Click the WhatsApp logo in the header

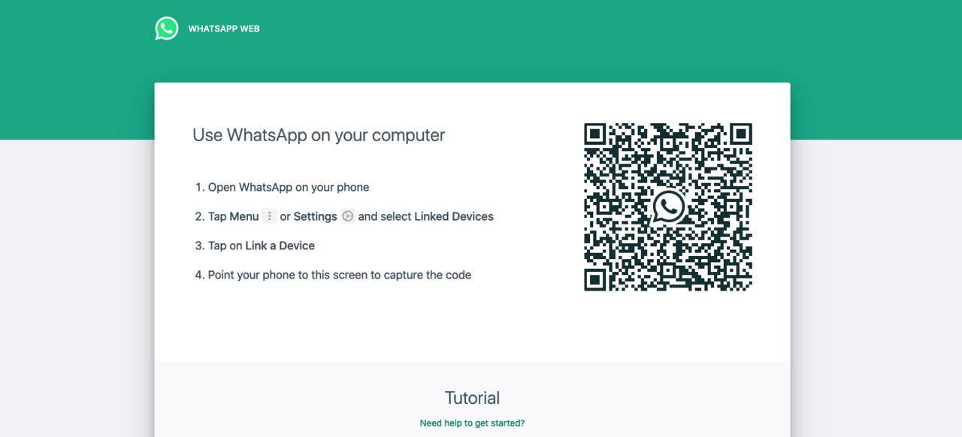click(x=167, y=29)
